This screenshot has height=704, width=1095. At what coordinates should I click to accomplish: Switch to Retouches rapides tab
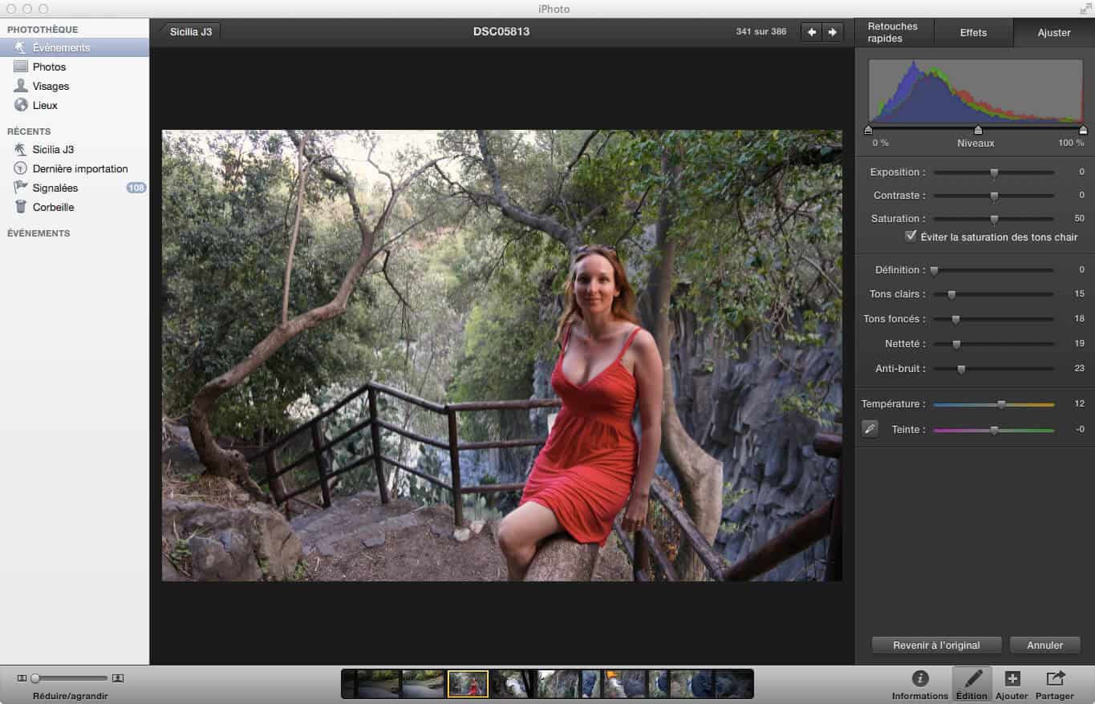(x=894, y=32)
